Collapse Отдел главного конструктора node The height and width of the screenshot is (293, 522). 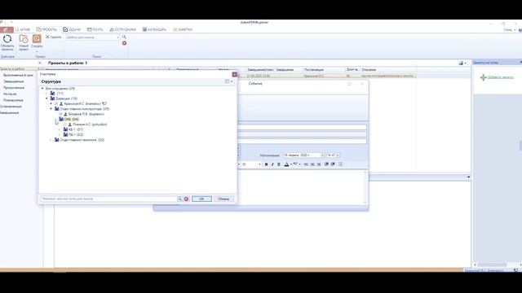(51, 108)
